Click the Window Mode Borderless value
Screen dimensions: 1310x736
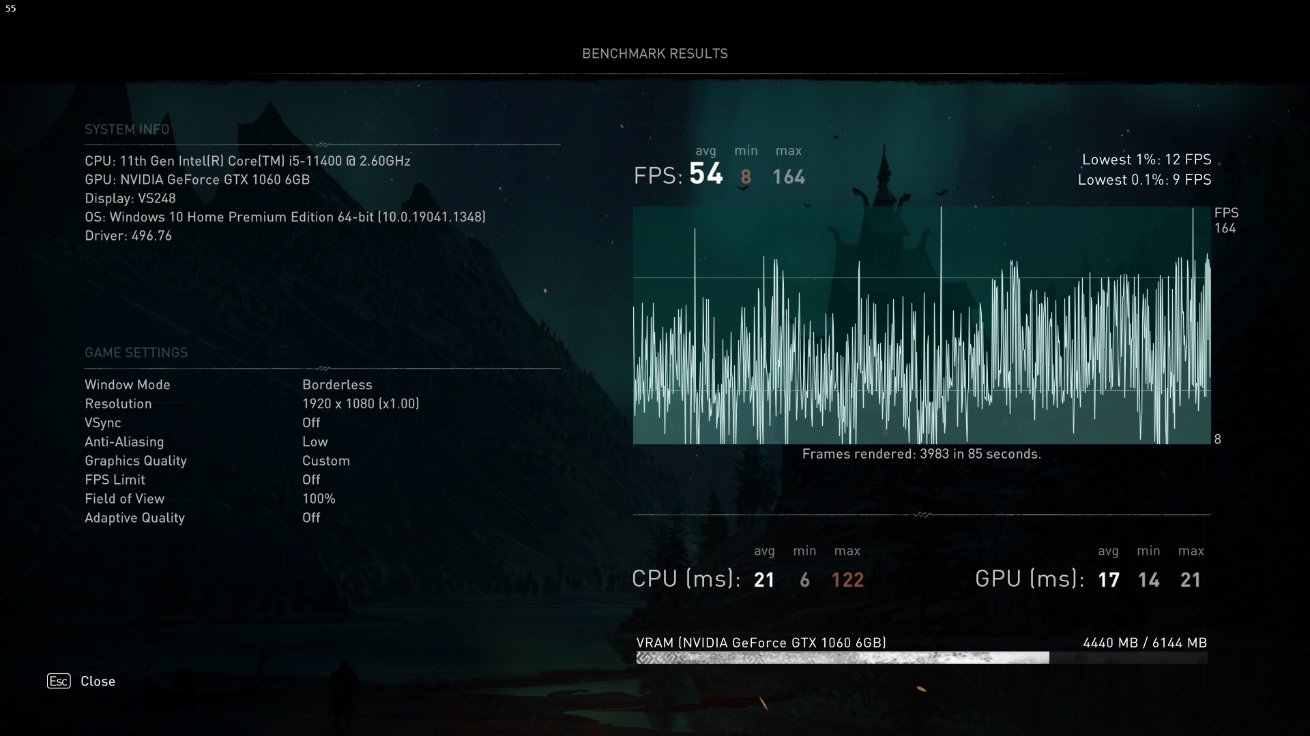[337, 385]
